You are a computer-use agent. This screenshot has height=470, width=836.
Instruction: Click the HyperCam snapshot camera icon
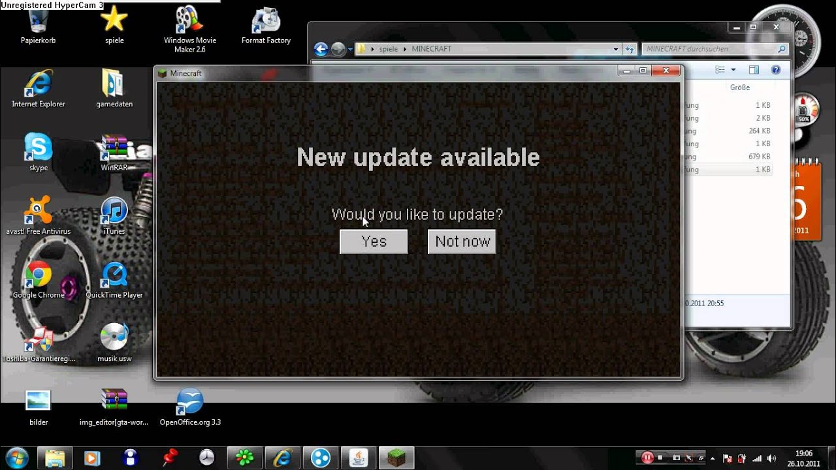click(x=677, y=458)
